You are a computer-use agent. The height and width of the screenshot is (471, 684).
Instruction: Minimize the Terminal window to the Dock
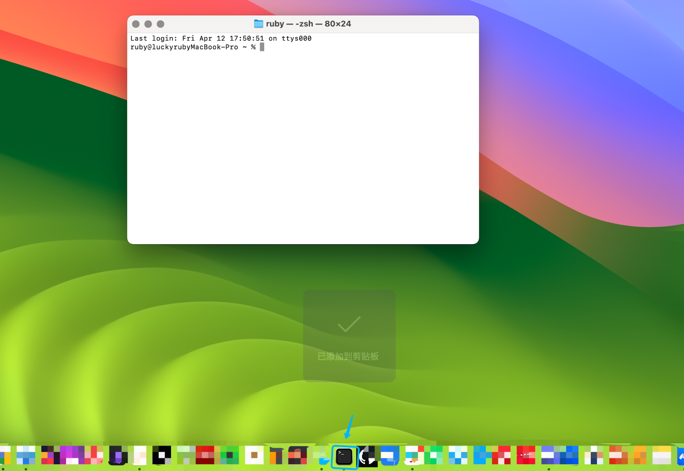click(148, 24)
